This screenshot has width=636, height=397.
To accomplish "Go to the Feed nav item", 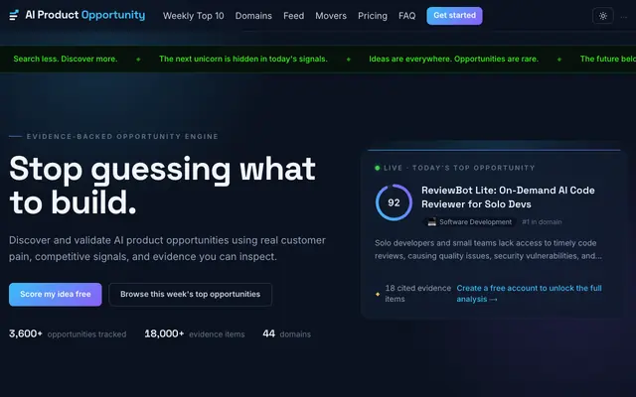I will [294, 16].
